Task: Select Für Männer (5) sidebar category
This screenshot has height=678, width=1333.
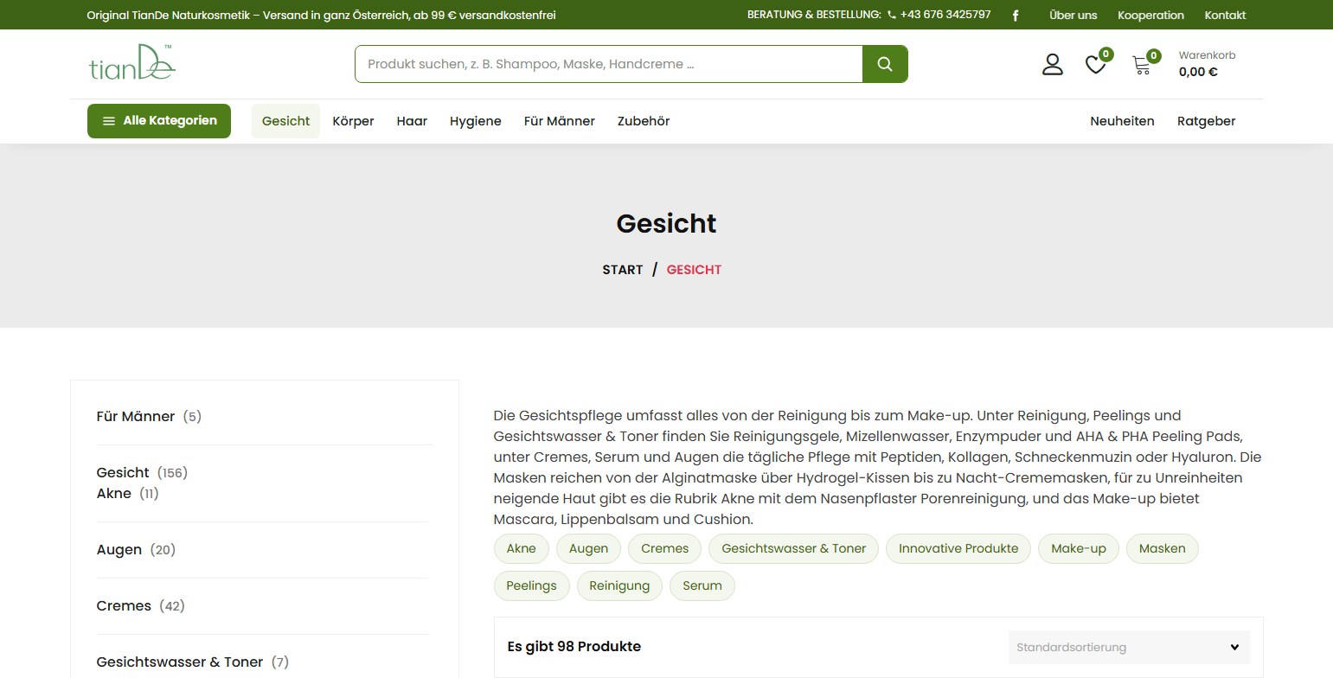Action: pos(149,417)
